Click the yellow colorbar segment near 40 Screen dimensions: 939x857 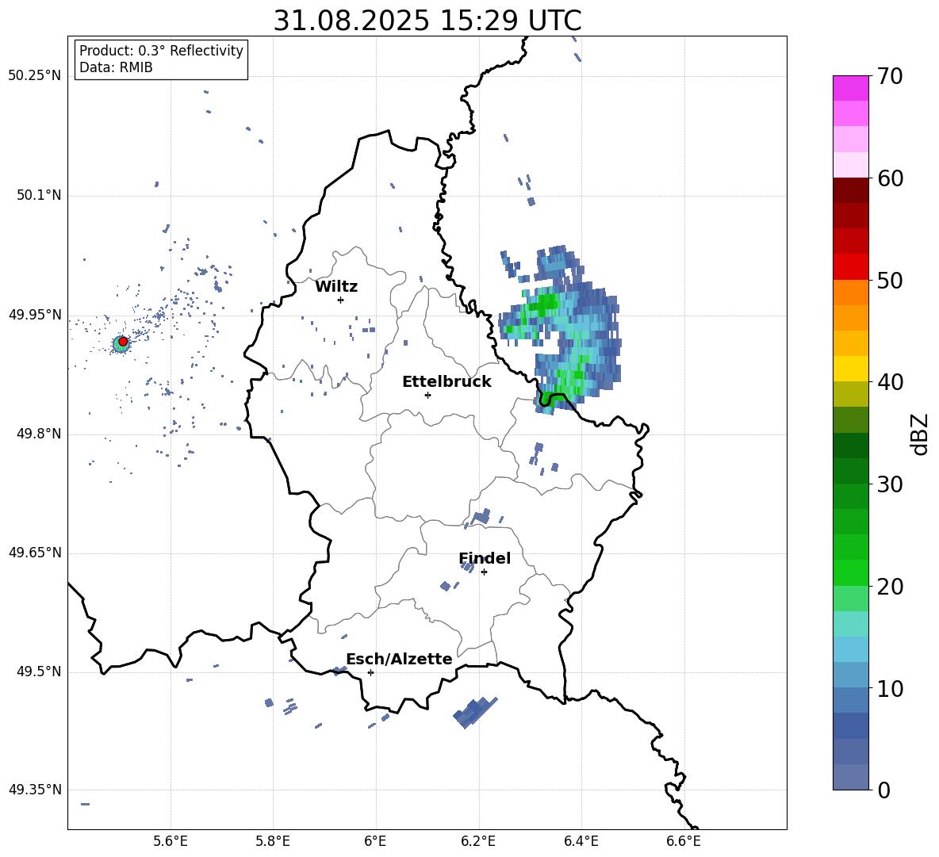click(x=850, y=369)
